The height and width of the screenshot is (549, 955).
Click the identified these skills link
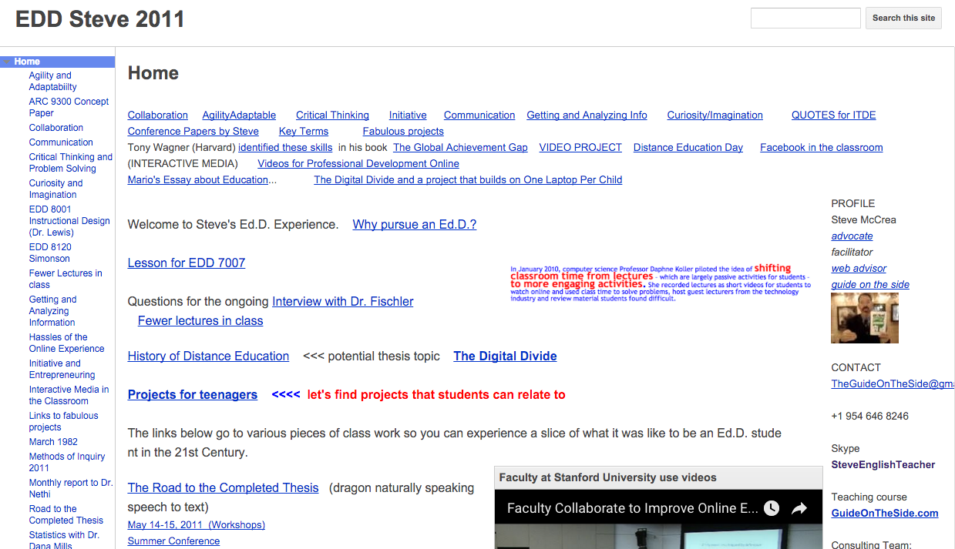[x=285, y=148]
